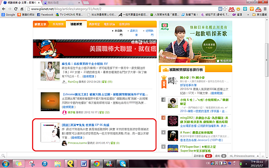The height and width of the screenshot is (168, 269).
Task: Open the 近期熱門 sort link
Action: point(149,33)
